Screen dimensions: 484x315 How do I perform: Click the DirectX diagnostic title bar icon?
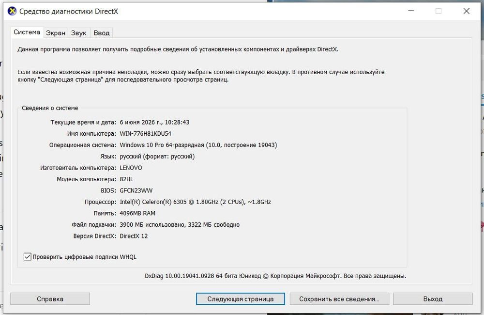pyautogui.click(x=12, y=12)
